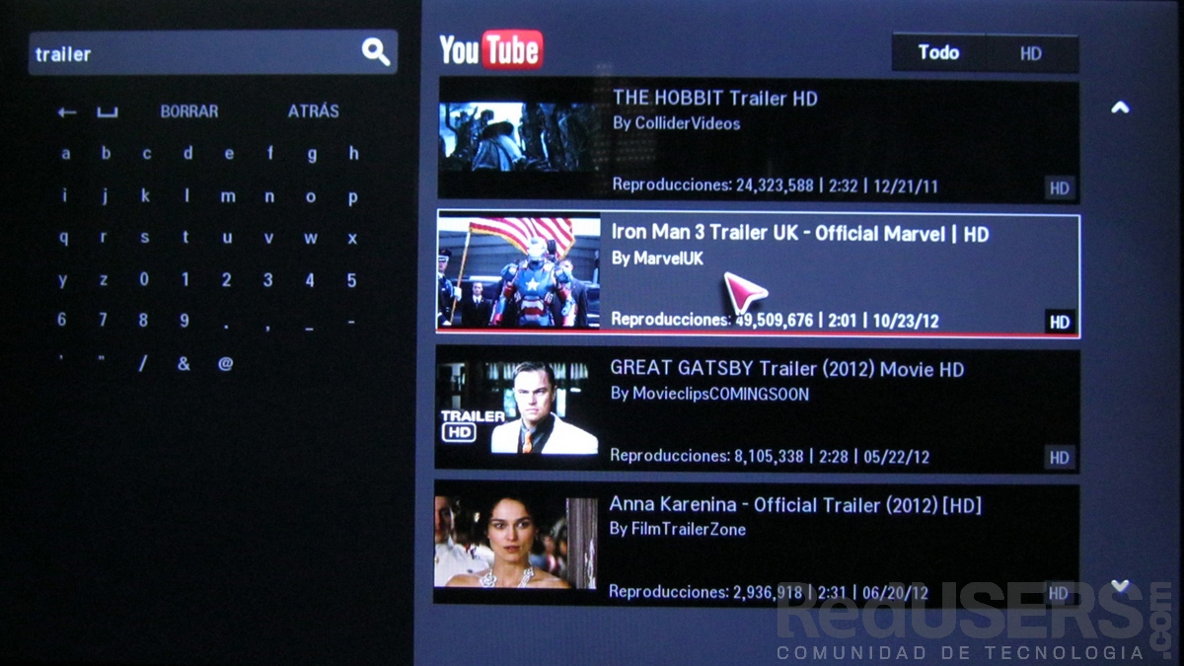Click HD badge on Great Gatsby result
Screen dimensions: 1184x666
click(1059, 457)
